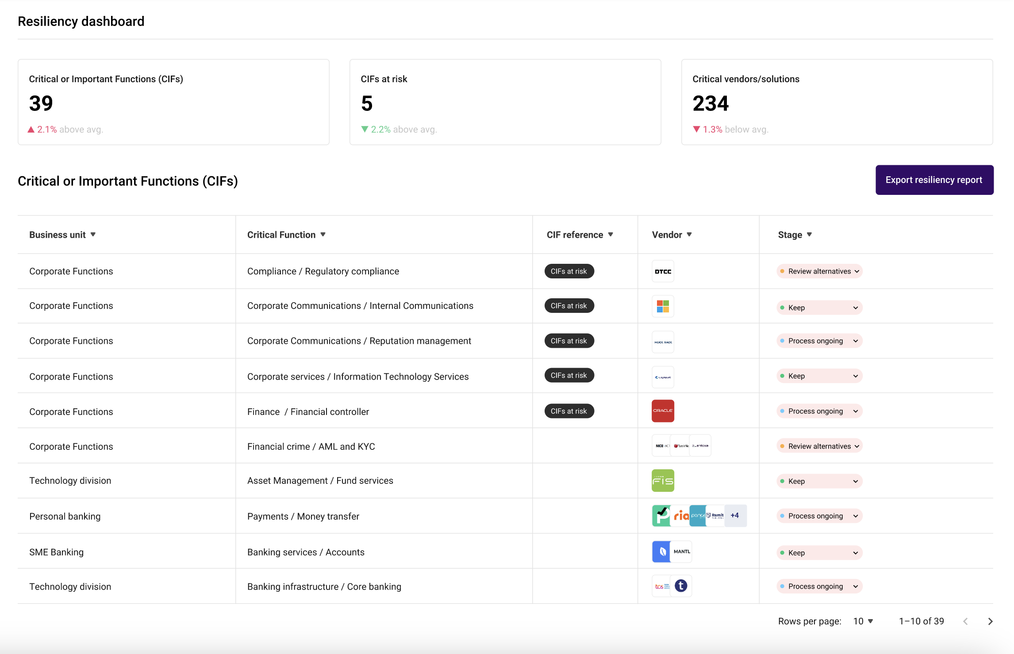Click the Oracle logo in the Finance row
This screenshot has height=654, width=1014.
pyautogui.click(x=662, y=411)
